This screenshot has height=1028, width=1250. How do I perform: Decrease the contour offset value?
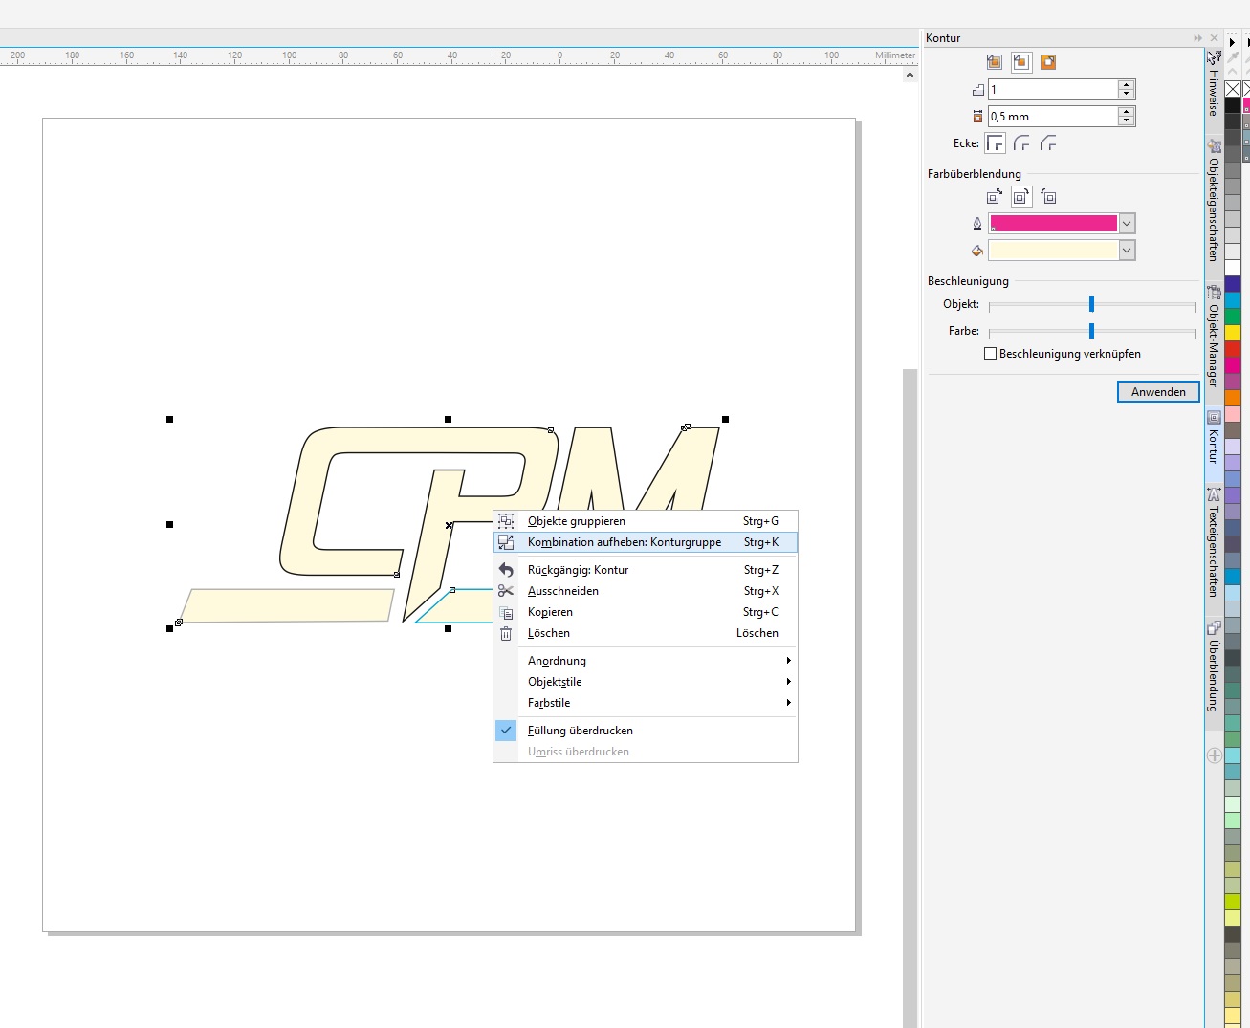[x=1127, y=120]
